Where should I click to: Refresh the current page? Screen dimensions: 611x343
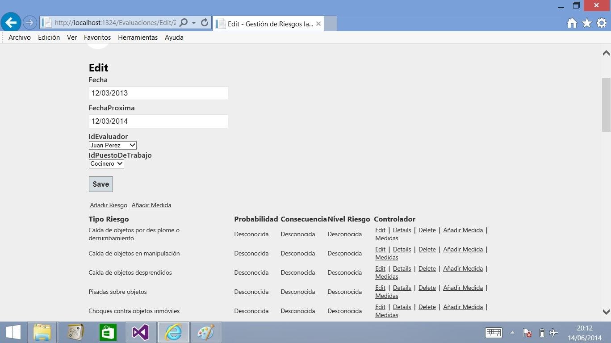click(x=204, y=23)
